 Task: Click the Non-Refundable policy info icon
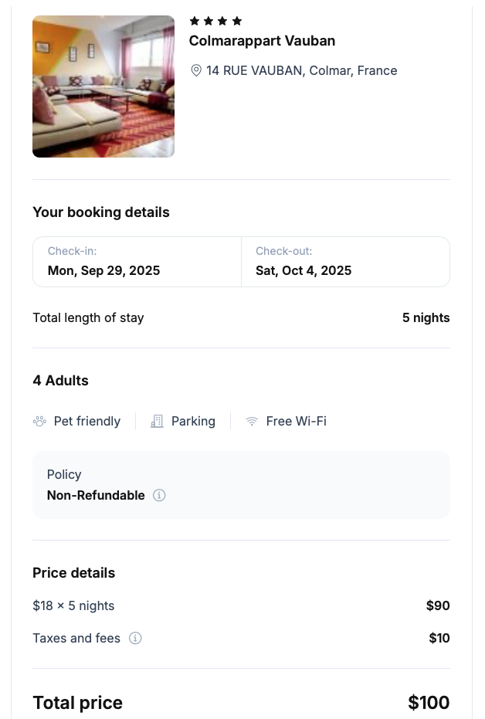159,495
